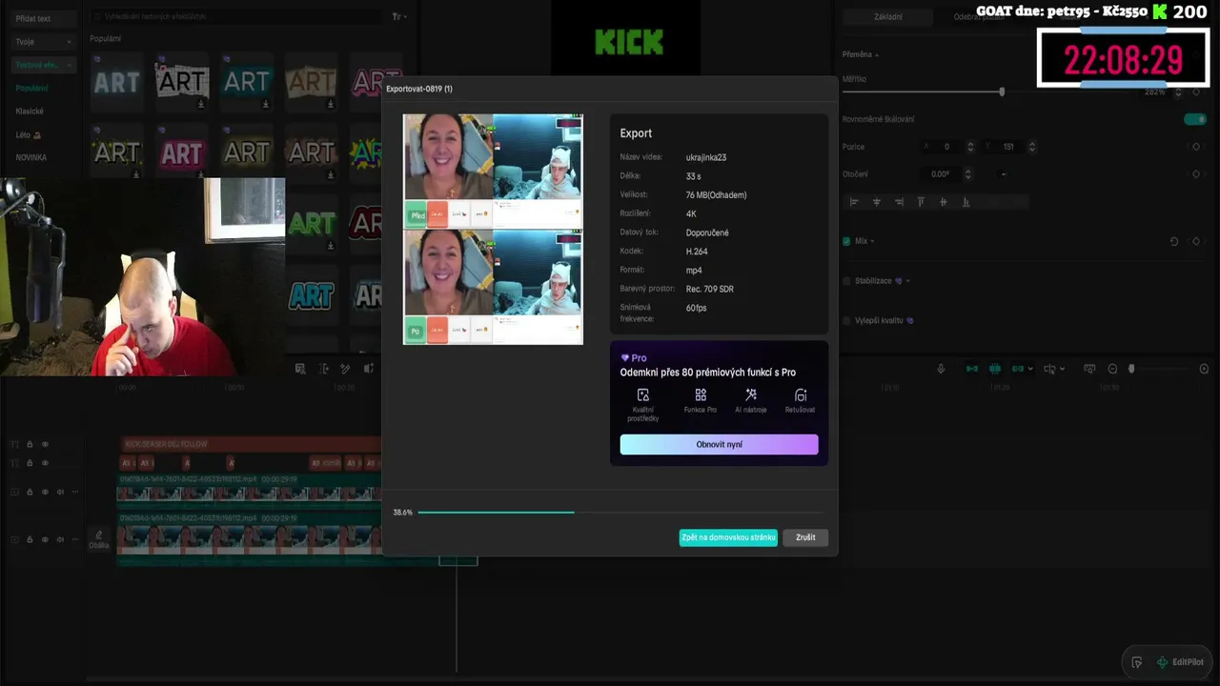The width and height of the screenshot is (1220, 686).
Task: Click the Přidat text button
Action: 44,18
